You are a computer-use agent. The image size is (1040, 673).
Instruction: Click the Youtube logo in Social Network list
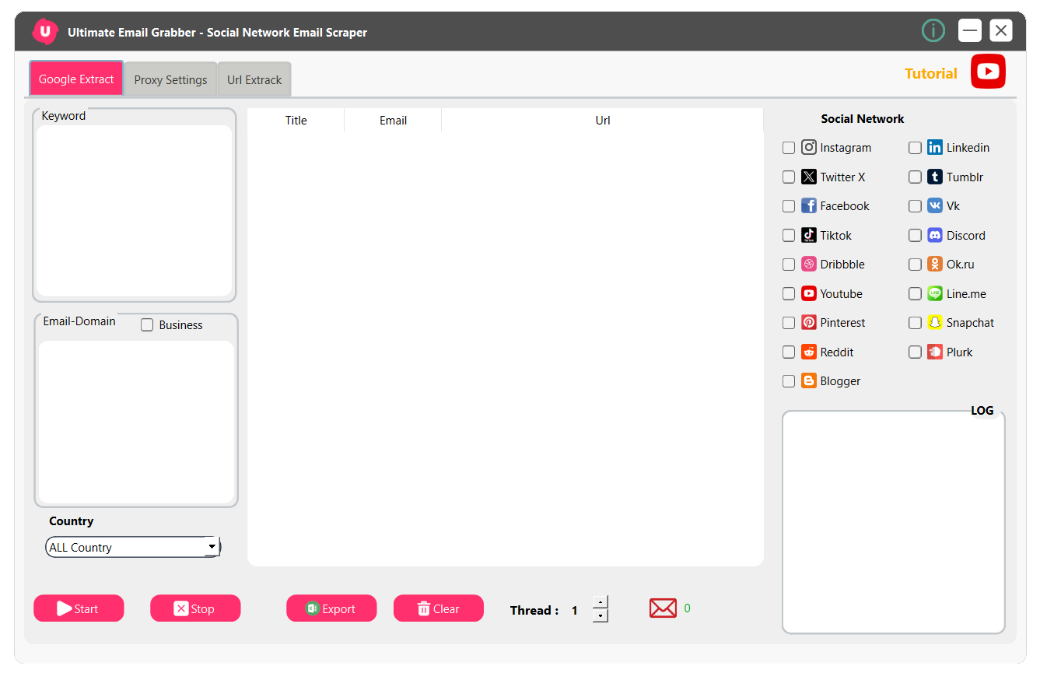click(809, 293)
